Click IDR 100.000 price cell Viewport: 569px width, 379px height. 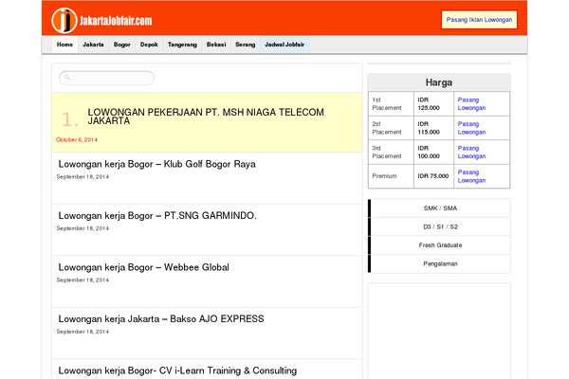click(433, 152)
